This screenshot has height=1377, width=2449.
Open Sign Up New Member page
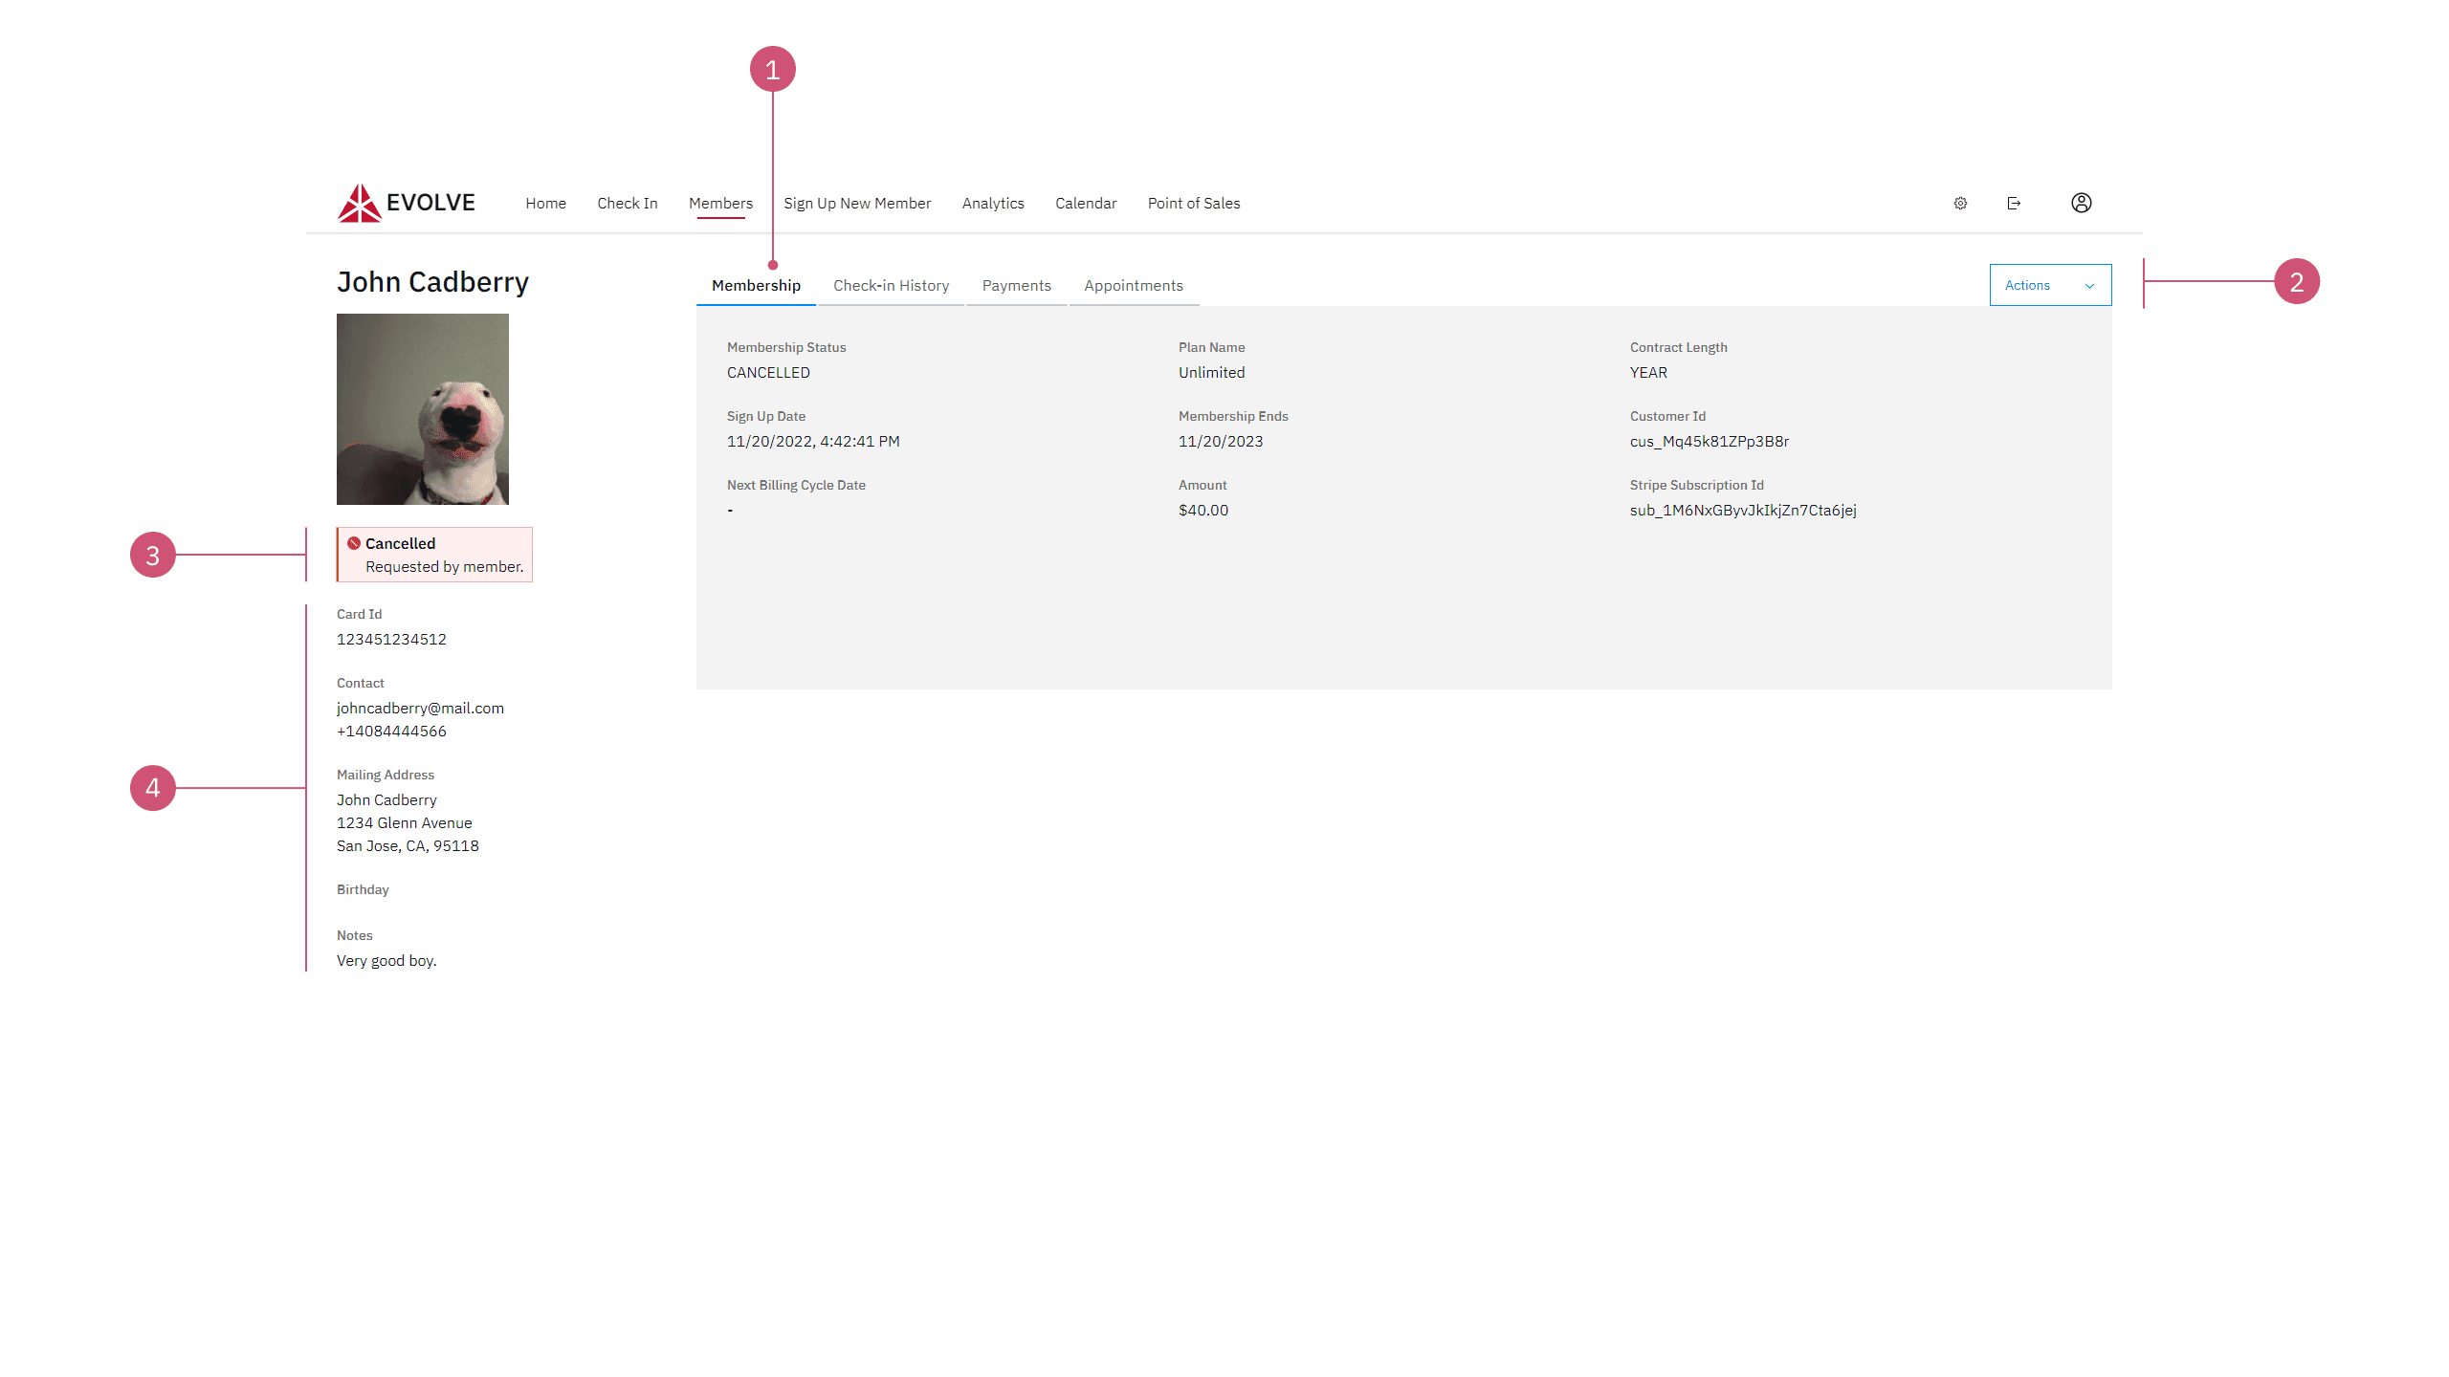tap(857, 203)
